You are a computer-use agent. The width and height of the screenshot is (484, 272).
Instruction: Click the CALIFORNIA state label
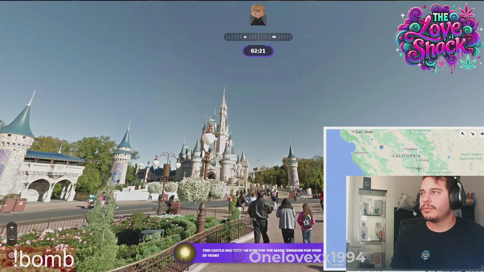pos(406,156)
